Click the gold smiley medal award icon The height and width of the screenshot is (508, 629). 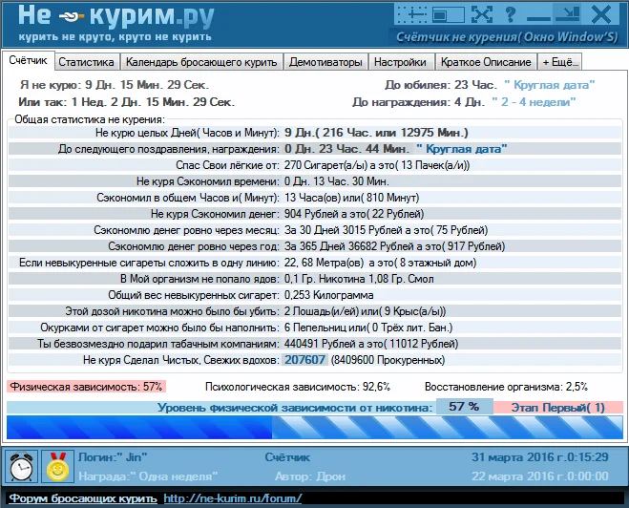pyautogui.click(x=57, y=466)
